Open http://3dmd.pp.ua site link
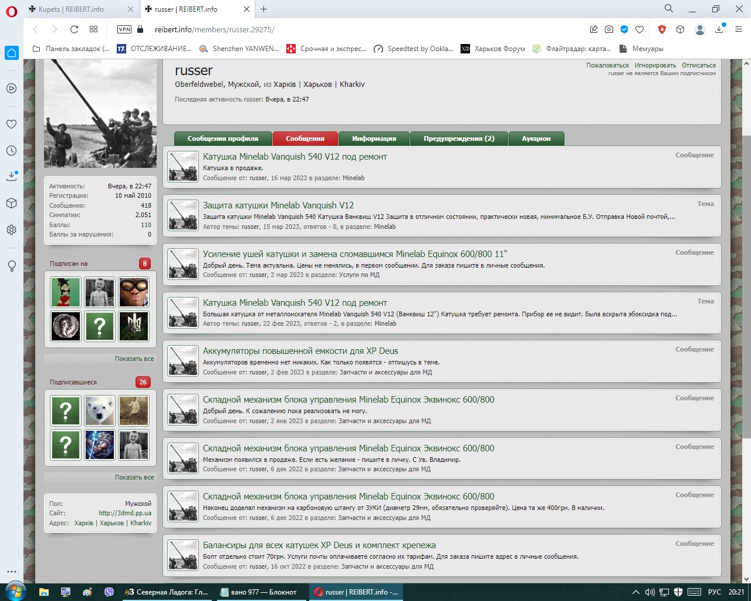Viewport: 751px width, 601px height. tap(124, 513)
